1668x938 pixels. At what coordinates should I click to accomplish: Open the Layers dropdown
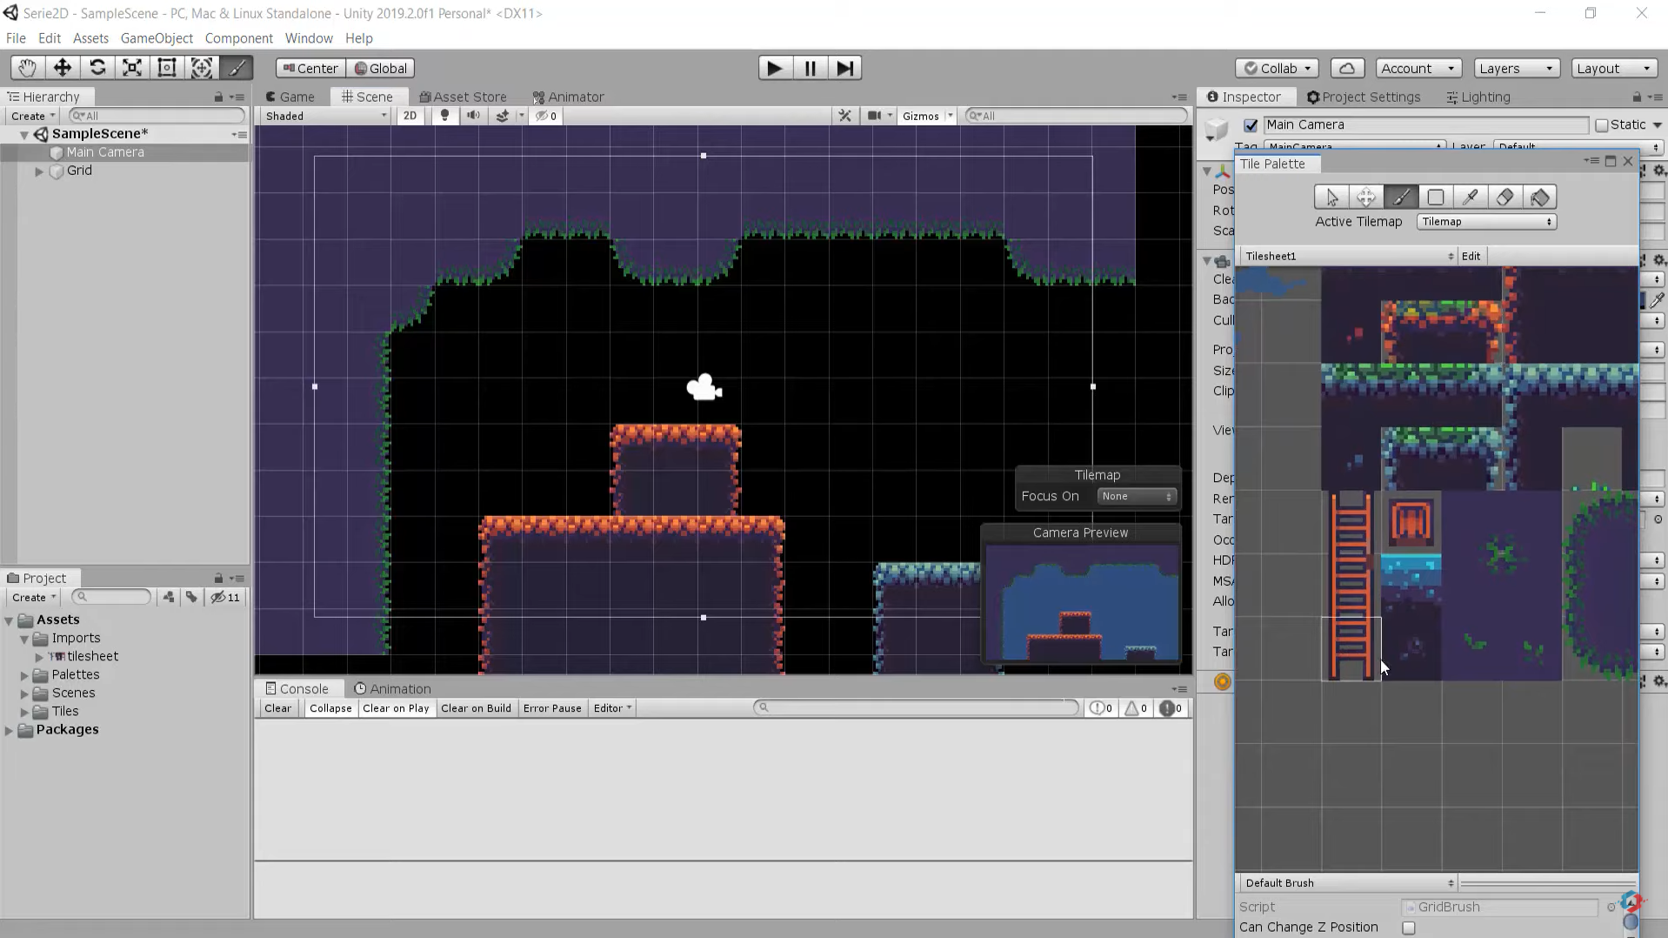[1515, 69]
